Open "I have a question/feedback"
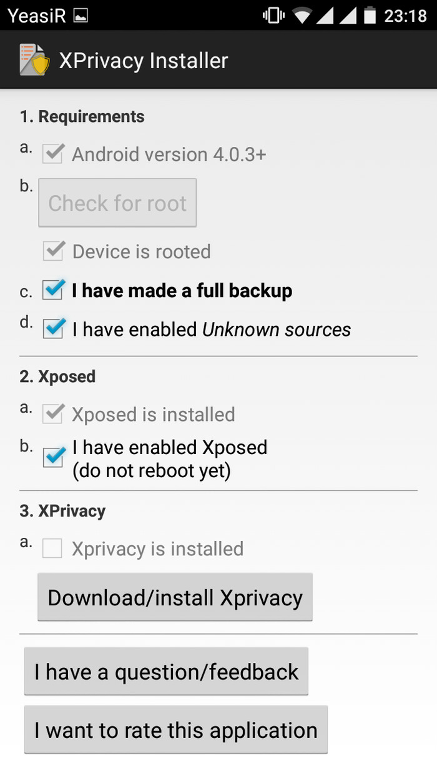The width and height of the screenshot is (437, 778). pyautogui.click(x=166, y=672)
